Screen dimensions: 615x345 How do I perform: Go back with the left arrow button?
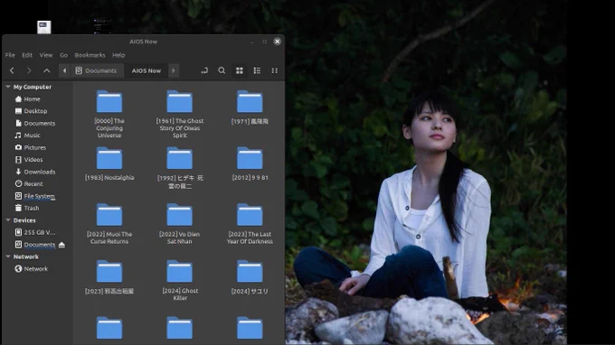12,70
